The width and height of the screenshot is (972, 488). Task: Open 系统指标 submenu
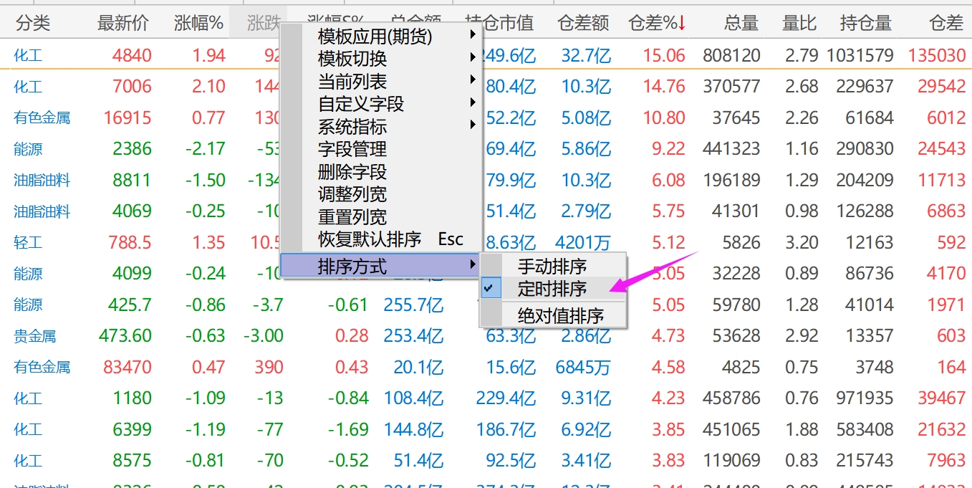pos(352,128)
